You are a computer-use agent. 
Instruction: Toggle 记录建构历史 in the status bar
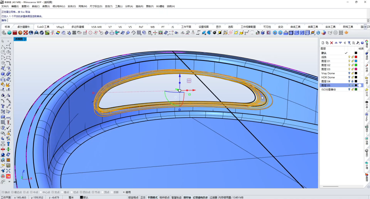tap(200, 197)
